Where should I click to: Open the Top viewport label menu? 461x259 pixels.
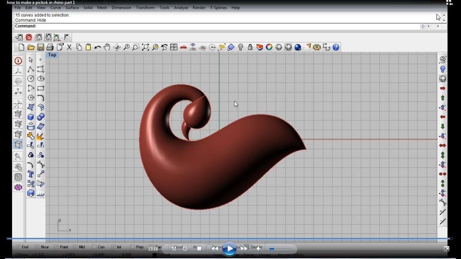pos(52,55)
